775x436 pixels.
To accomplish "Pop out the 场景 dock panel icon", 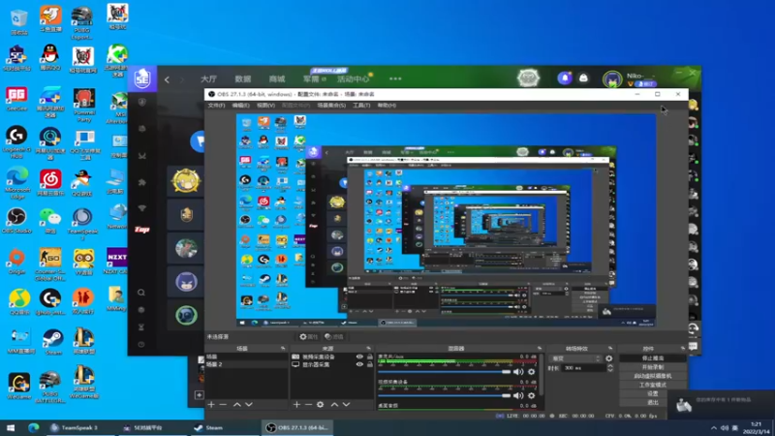I will point(283,349).
